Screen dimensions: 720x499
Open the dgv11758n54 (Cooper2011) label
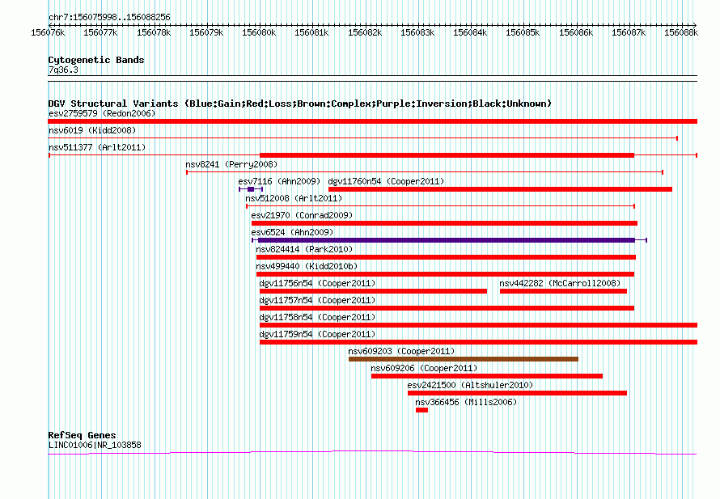[317, 317]
